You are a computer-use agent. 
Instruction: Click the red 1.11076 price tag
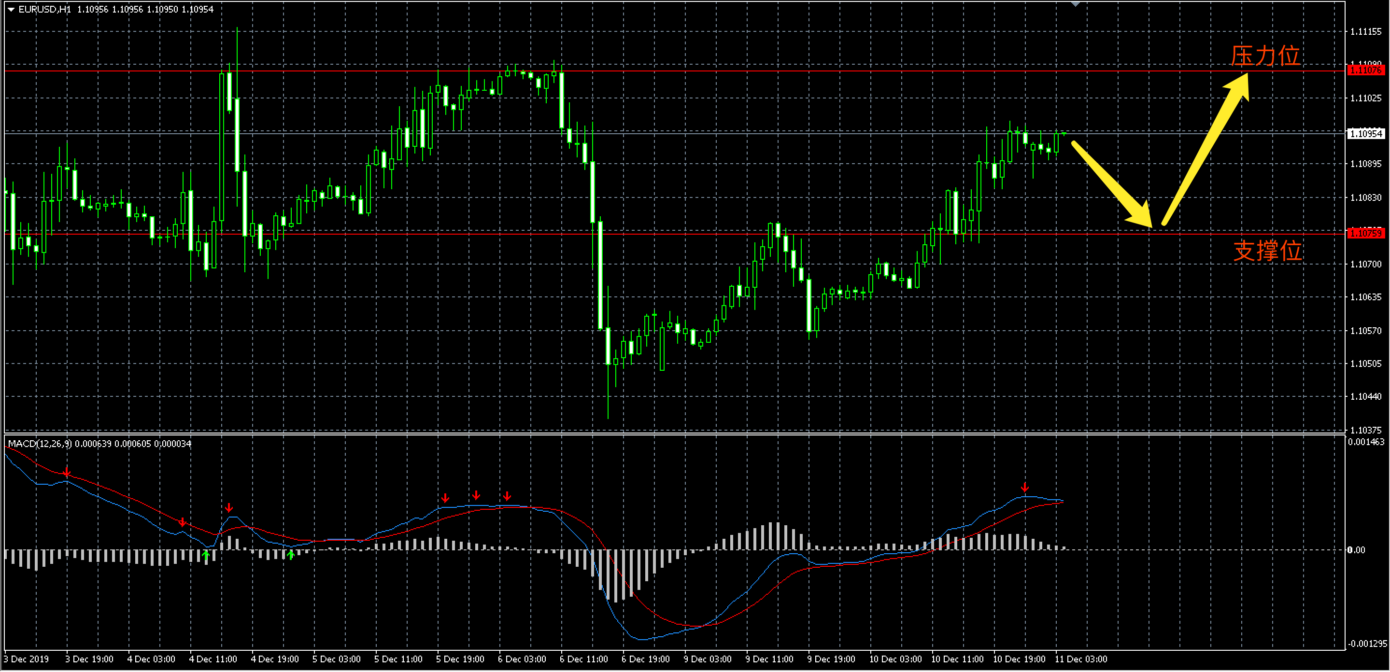pos(1366,70)
